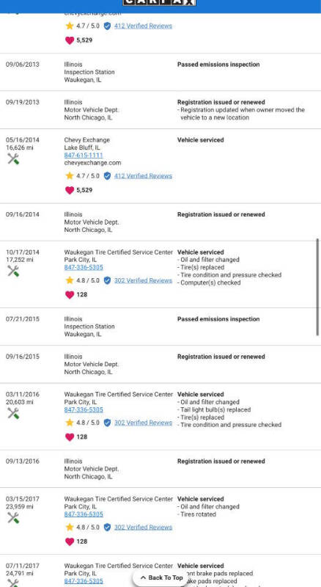Viewport: 321px width, 587px height.
Task: Open 412 Verified Reviews in 05/16/2014 entry
Action: pos(144,176)
